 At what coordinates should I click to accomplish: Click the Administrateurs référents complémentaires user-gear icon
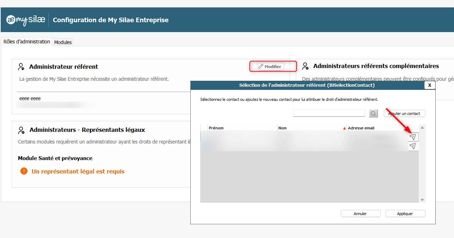[306, 66]
